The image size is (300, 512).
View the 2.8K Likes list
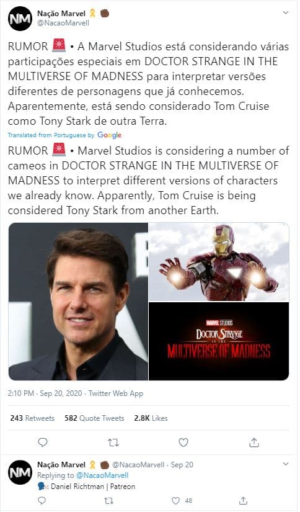click(151, 418)
